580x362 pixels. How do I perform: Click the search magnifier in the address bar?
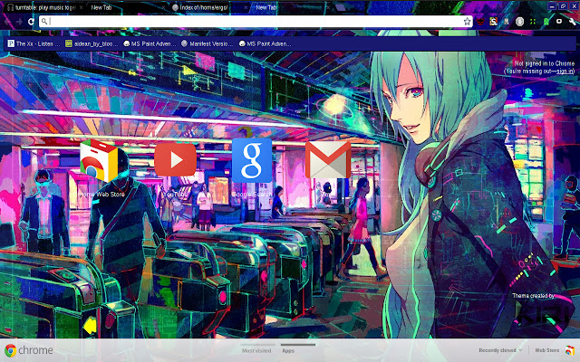click(x=44, y=22)
